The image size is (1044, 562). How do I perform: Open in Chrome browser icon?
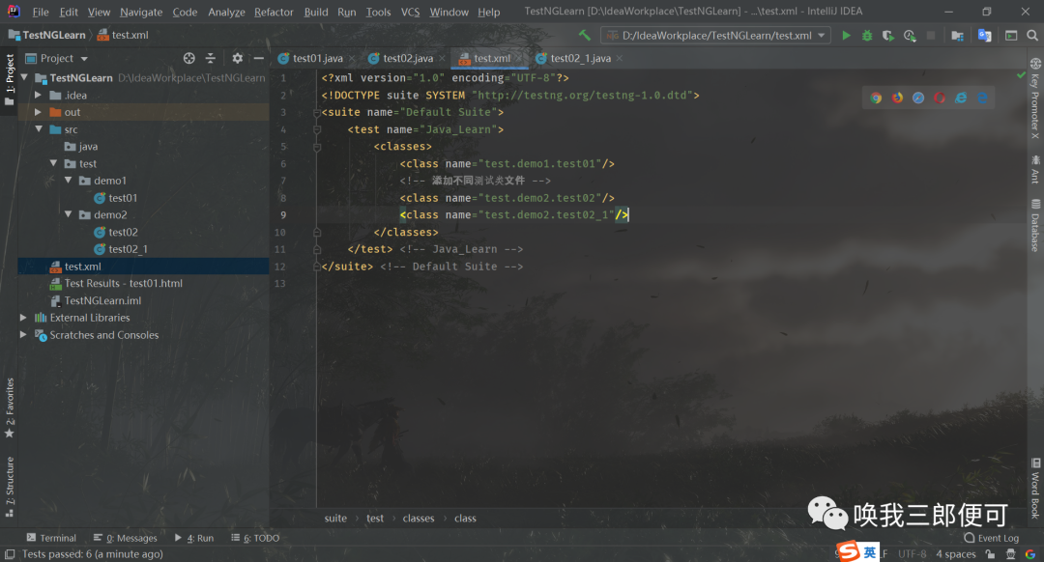[x=876, y=98]
